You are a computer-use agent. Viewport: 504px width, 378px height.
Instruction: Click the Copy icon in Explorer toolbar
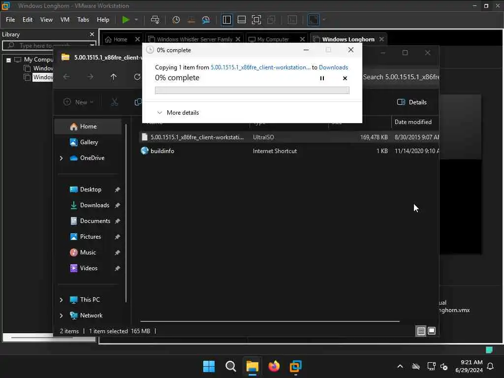tap(138, 102)
